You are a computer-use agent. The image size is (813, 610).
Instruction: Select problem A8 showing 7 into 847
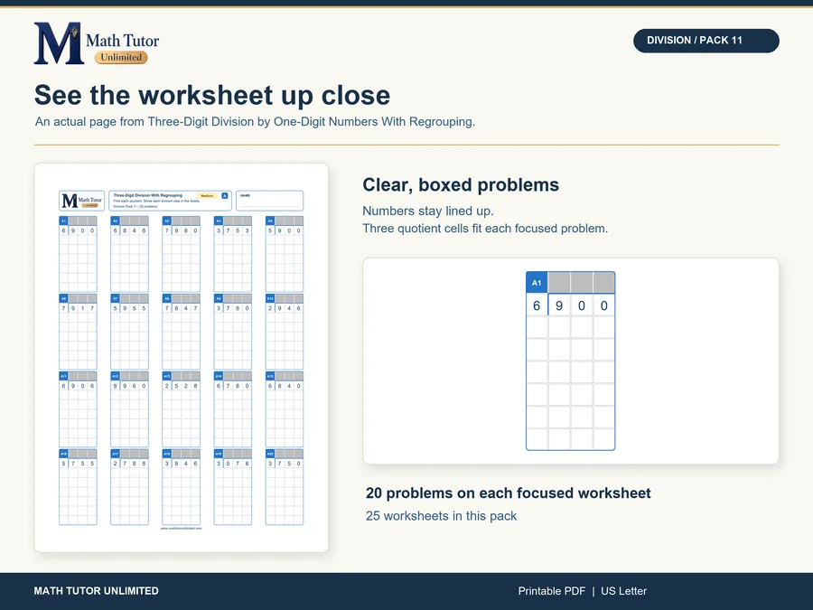[181, 332]
